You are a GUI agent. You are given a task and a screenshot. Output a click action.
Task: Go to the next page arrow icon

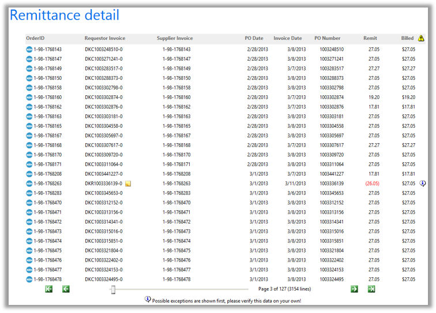(354, 289)
